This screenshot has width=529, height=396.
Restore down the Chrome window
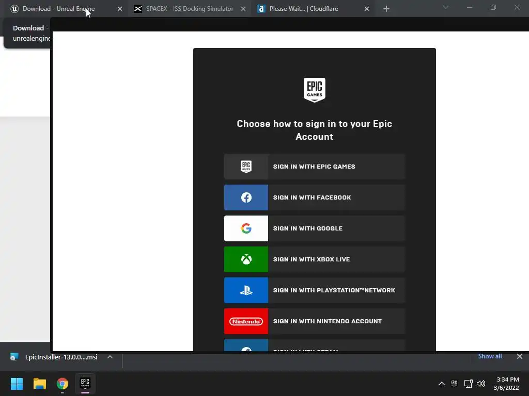click(493, 7)
